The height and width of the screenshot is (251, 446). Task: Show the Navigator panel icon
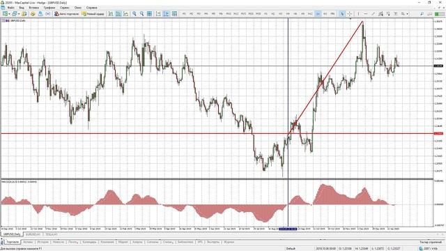tap(40, 14)
